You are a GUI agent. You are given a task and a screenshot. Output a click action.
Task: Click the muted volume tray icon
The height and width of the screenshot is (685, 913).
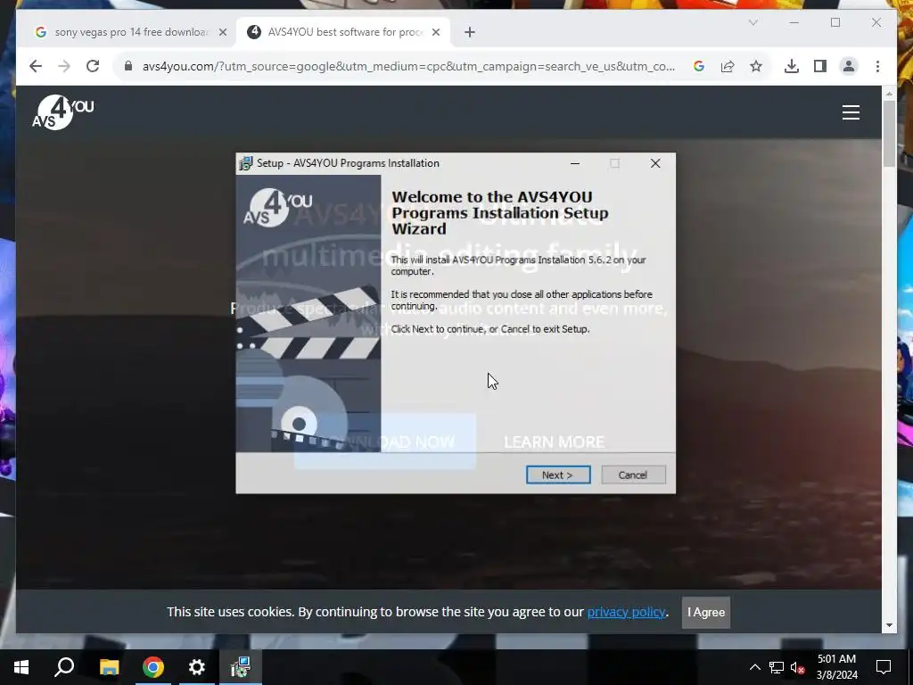click(797, 667)
